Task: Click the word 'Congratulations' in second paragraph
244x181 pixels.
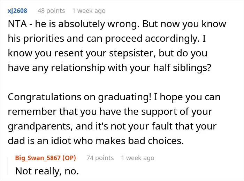Action: click(x=44, y=97)
